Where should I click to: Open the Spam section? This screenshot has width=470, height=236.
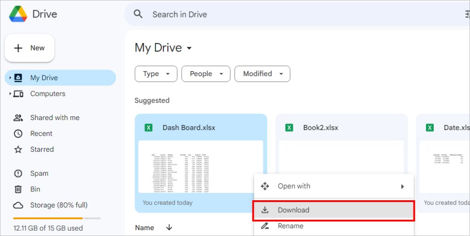tap(39, 174)
